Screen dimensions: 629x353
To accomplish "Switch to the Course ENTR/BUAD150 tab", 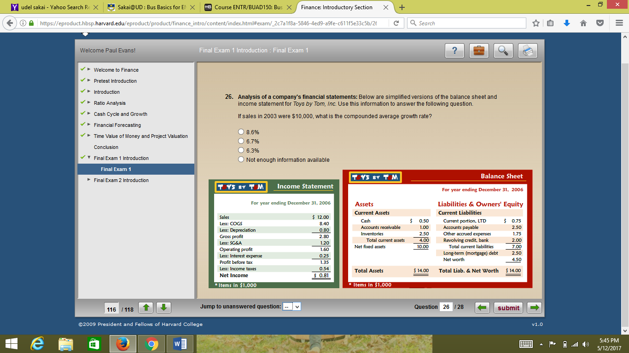I will [246, 7].
